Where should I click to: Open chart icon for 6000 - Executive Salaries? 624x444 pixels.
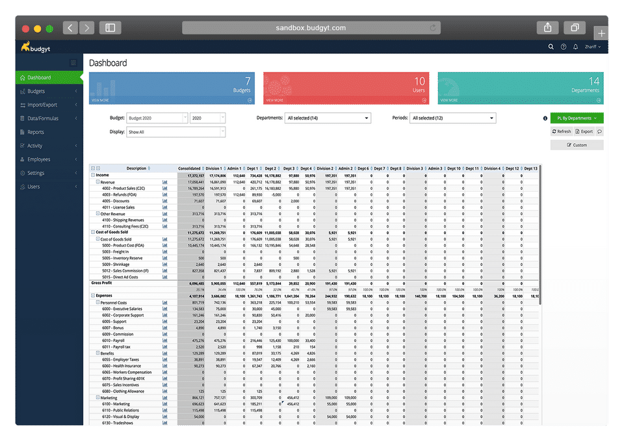pos(164,309)
